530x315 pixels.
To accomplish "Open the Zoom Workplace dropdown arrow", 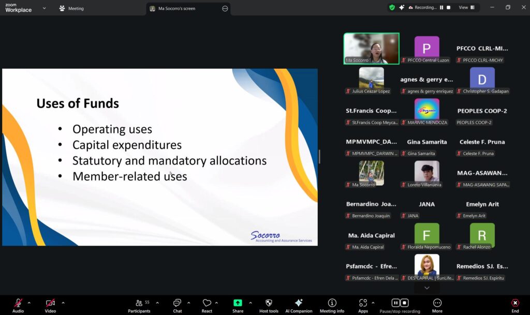I will pyautogui.click(x=44, y=8).
